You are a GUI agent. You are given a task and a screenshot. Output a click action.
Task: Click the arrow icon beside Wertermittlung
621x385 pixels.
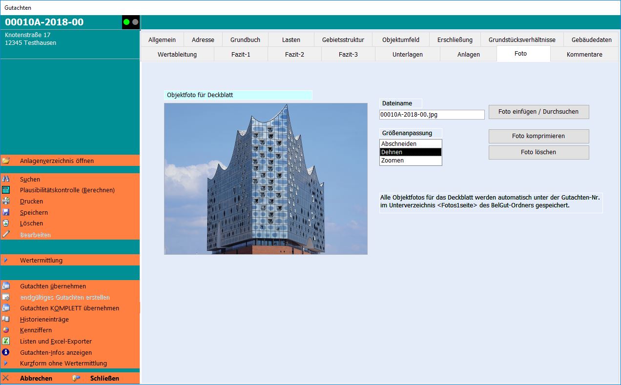point(6,260)
